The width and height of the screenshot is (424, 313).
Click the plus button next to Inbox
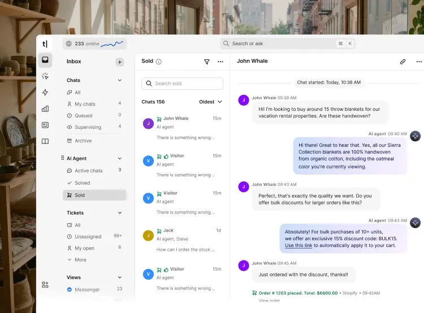point(119,62)
